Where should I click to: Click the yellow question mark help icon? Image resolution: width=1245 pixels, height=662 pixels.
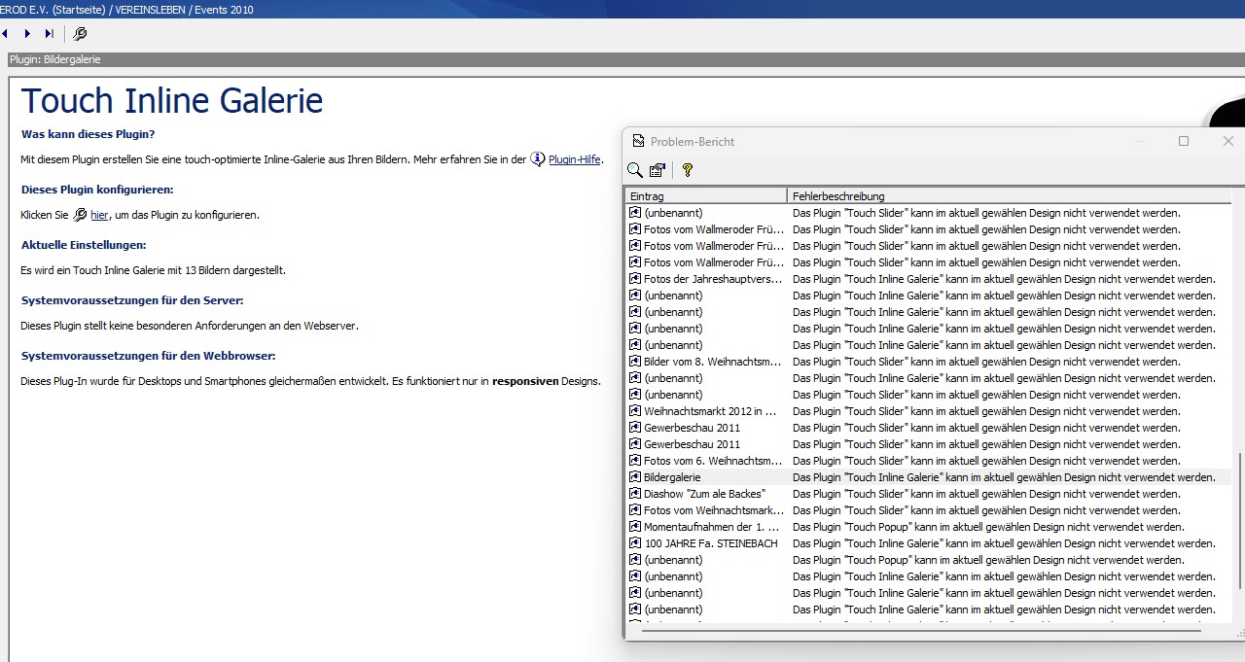(688, 170)
